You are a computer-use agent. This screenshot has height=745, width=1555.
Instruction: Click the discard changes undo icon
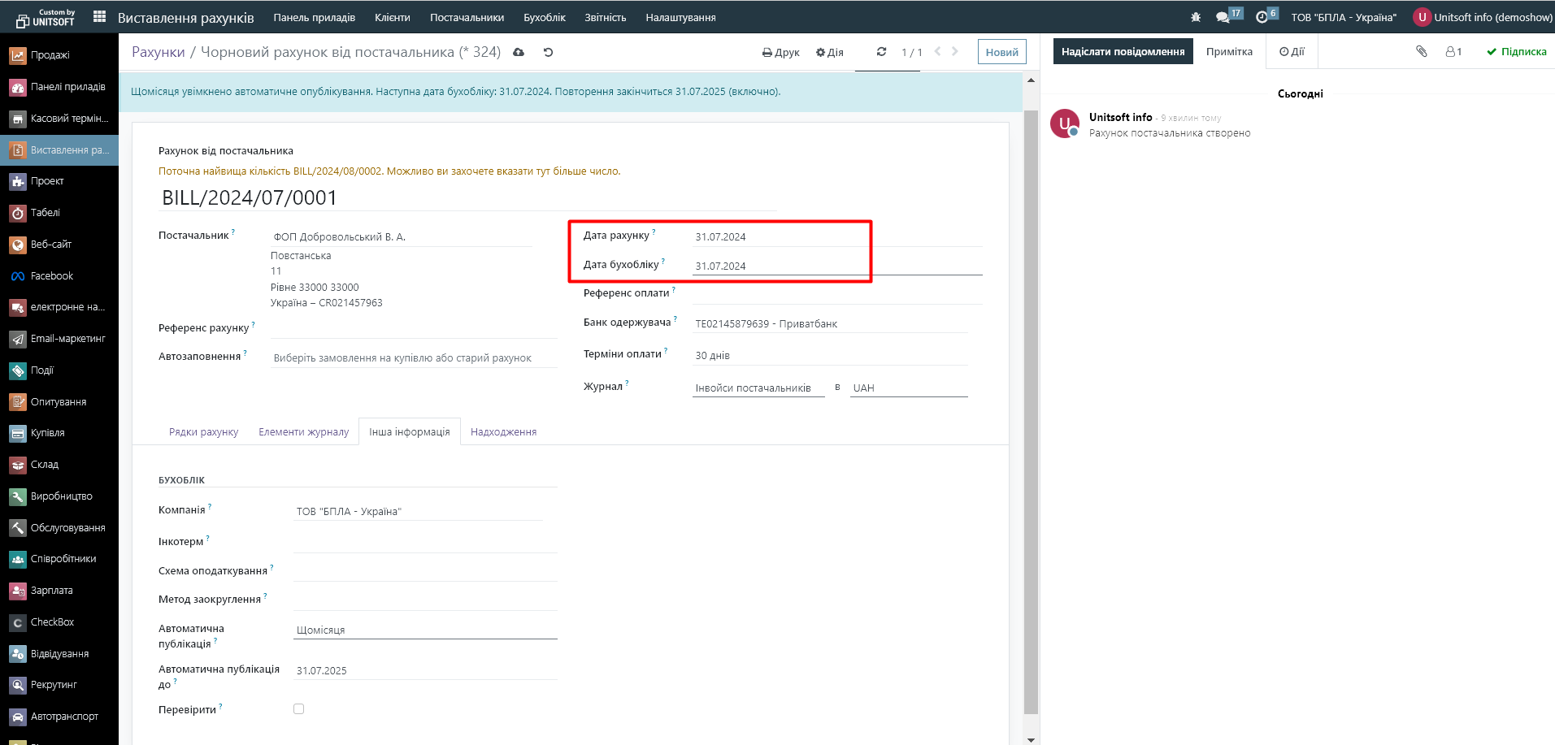click(548, 52)
